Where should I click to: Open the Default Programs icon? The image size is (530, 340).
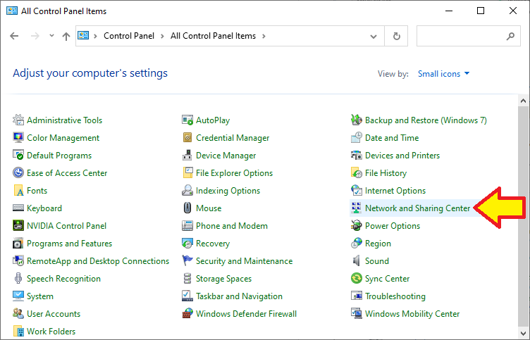coord(18,155)
